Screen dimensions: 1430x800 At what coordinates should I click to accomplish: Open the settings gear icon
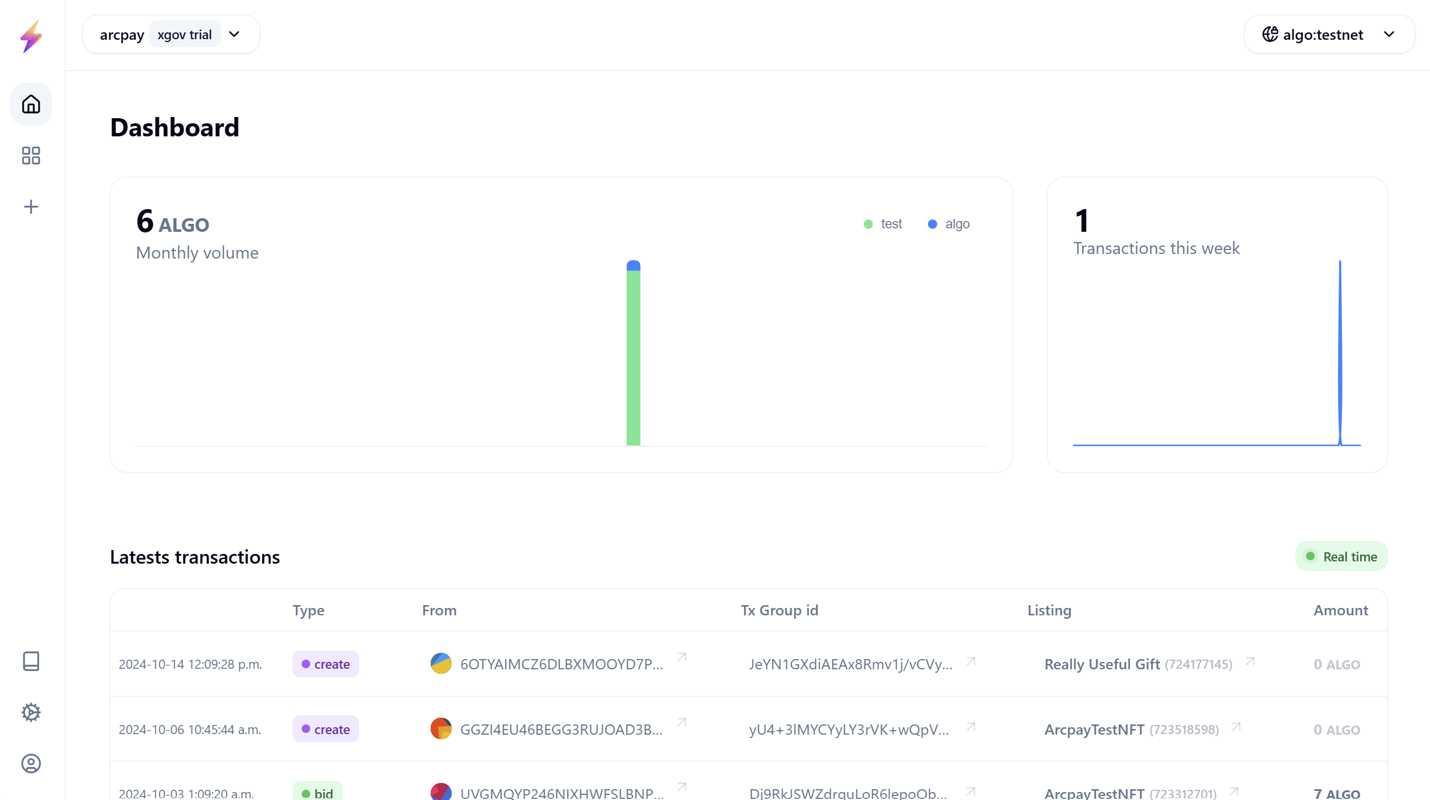click(31, 713)
